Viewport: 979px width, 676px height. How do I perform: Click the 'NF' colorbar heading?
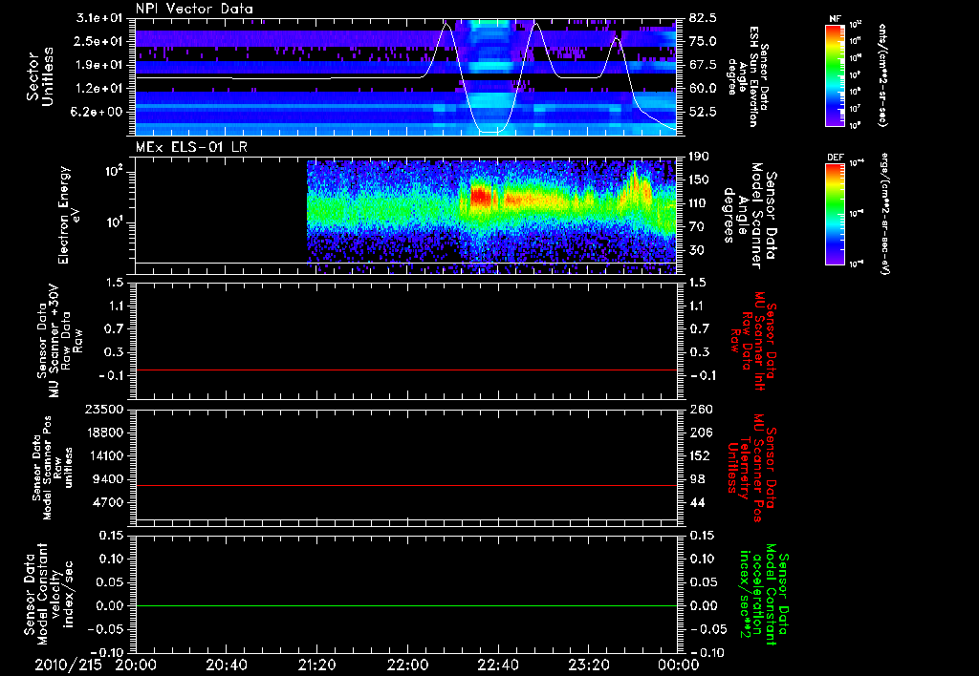[835, 19]
